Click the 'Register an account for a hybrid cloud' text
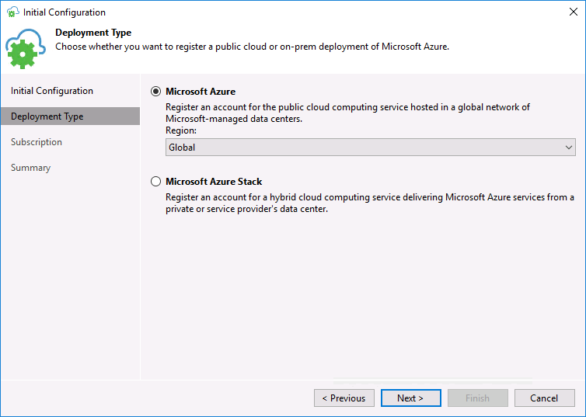586x417 pixels. pos(370,203)
